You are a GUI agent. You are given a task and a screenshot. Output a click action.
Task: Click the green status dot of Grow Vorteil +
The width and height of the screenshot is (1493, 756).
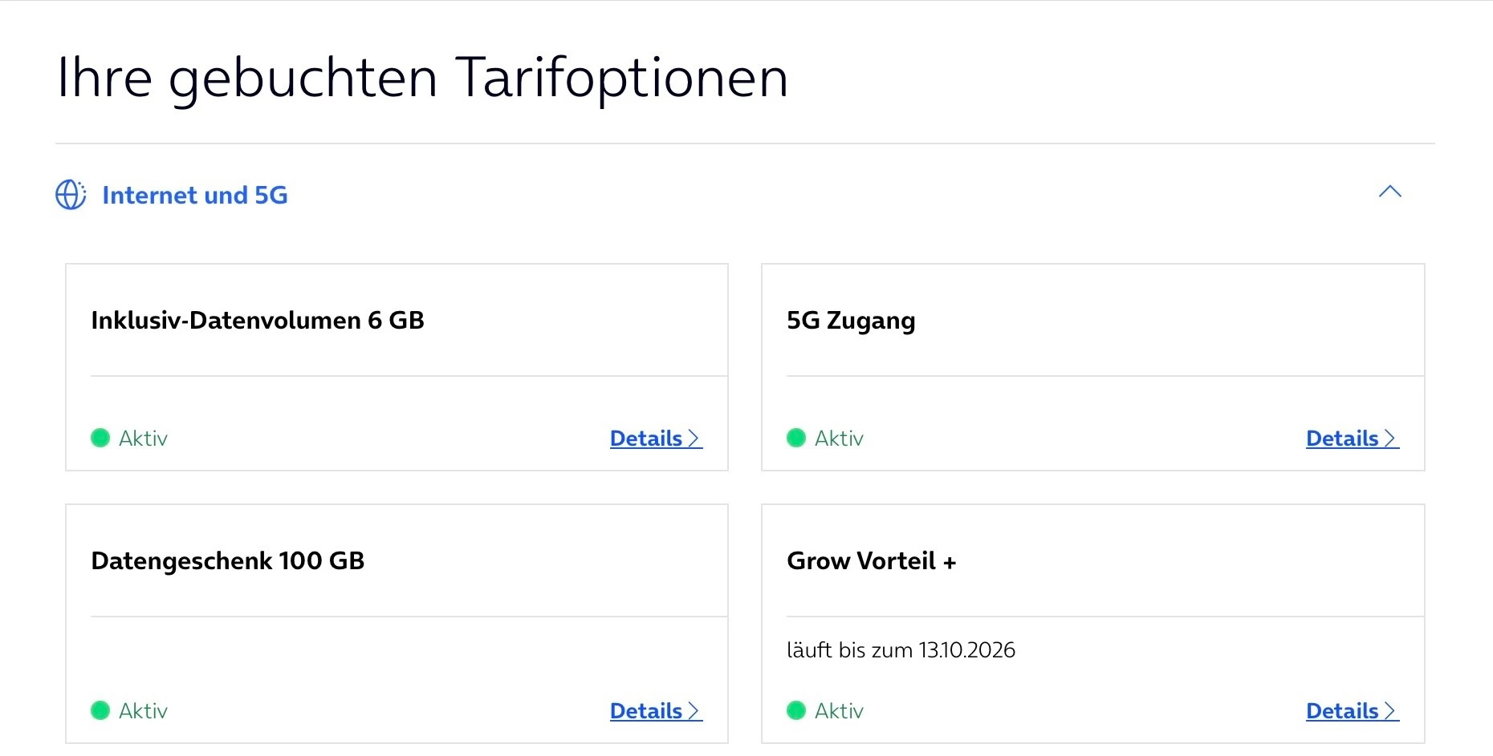coord(796,710)
